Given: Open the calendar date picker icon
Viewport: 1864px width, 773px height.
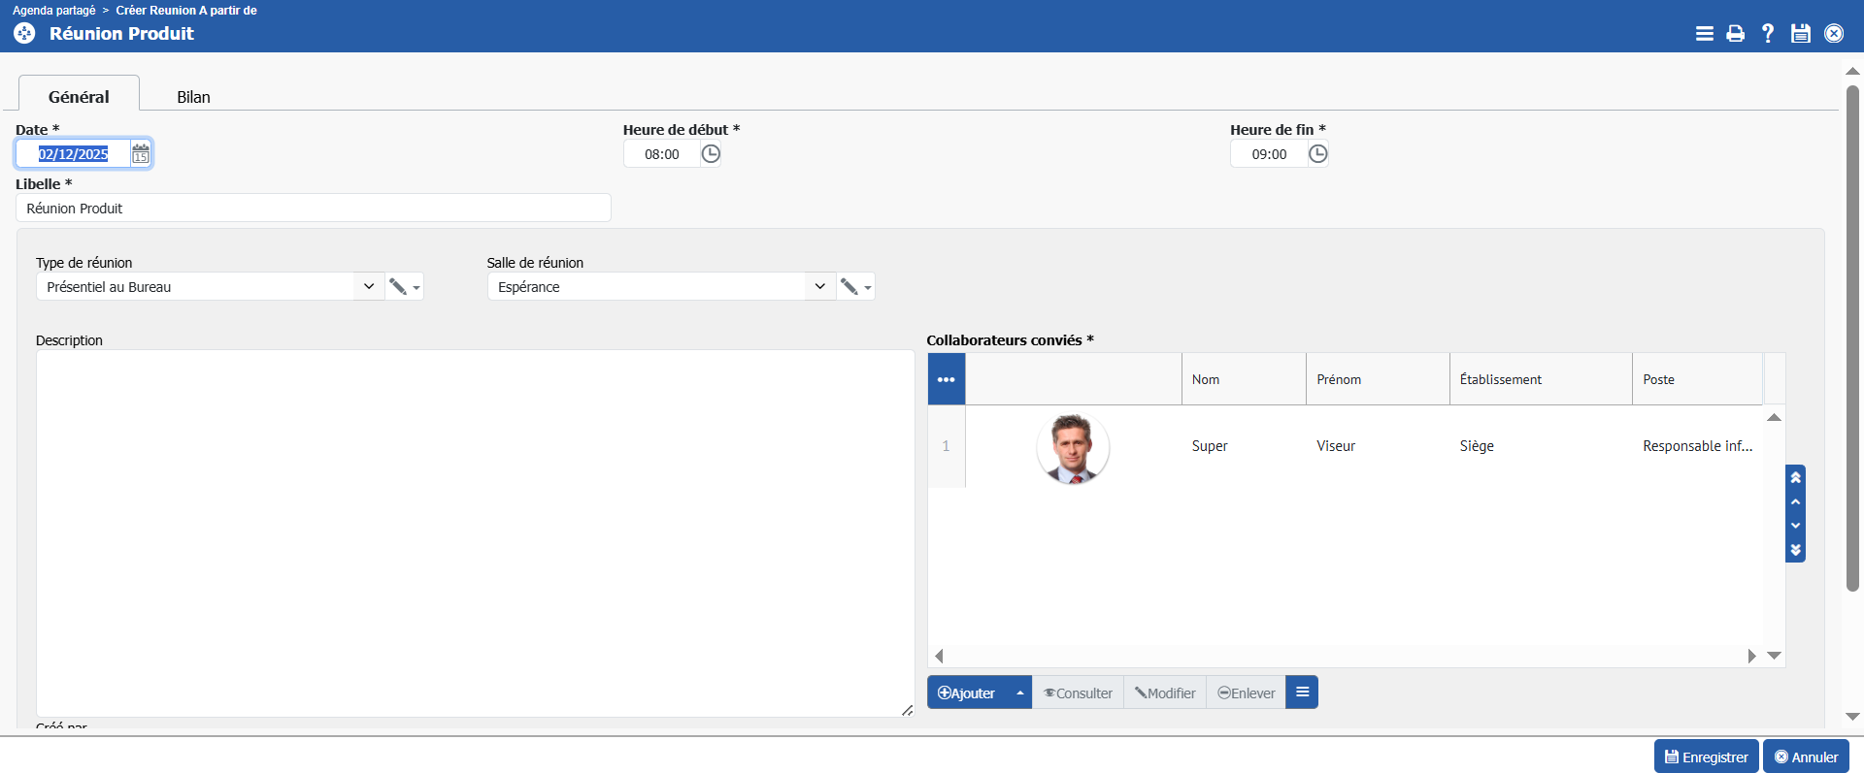Looking at the screenshot, I should click(x=141, y=153).
